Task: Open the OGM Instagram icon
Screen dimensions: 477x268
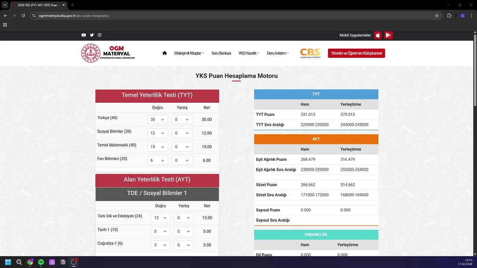Action: coord(99,35)
